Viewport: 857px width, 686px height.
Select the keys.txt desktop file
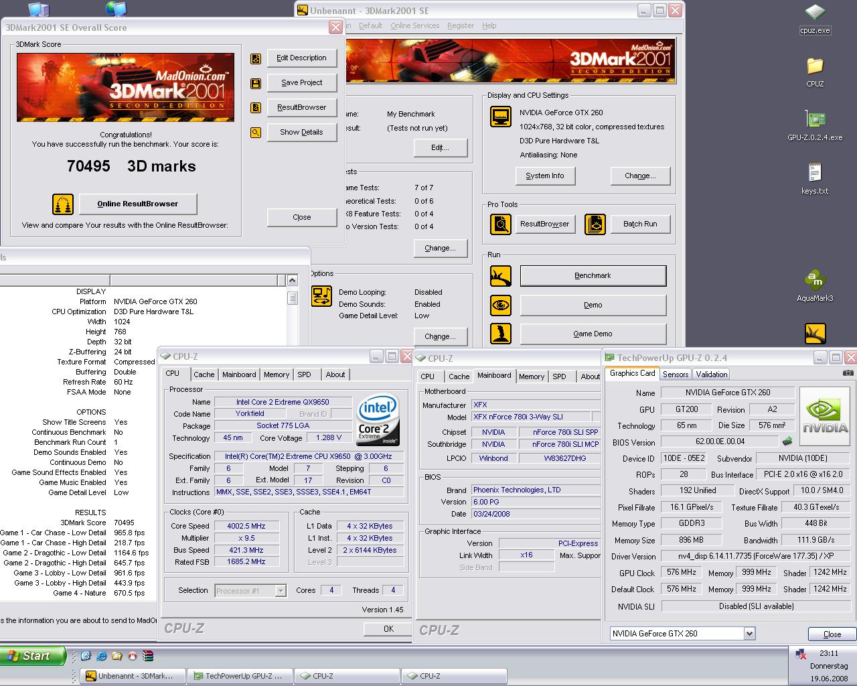(x=815, y=179)
